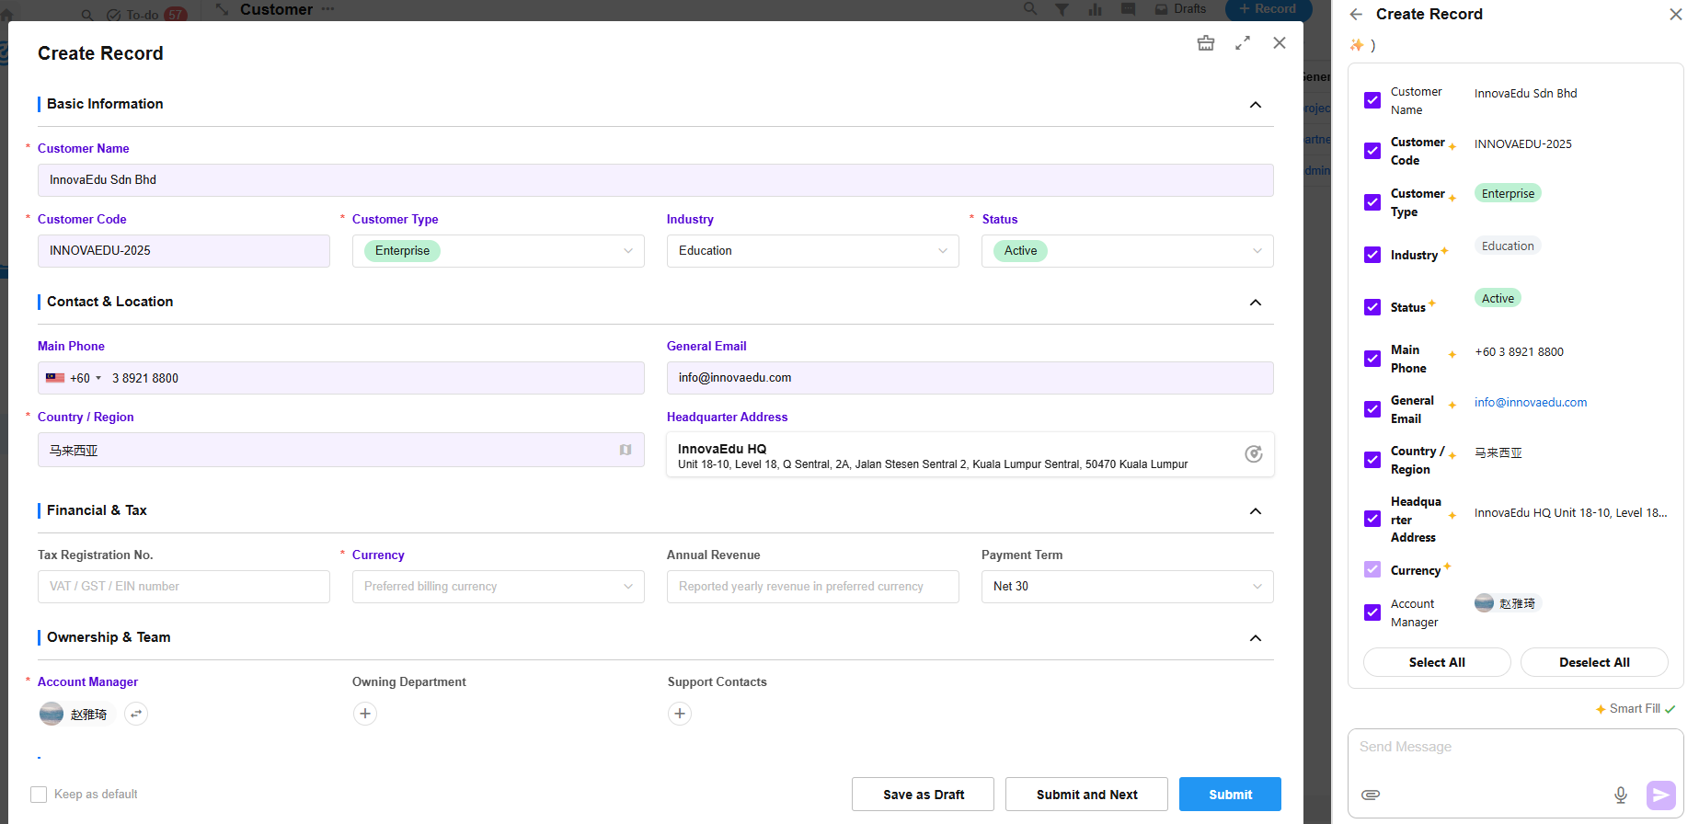Add Support Contacts using plus icon
The height and width of the screenshot is (824, 1699).
pyautogui.click(x=680, y=714)
